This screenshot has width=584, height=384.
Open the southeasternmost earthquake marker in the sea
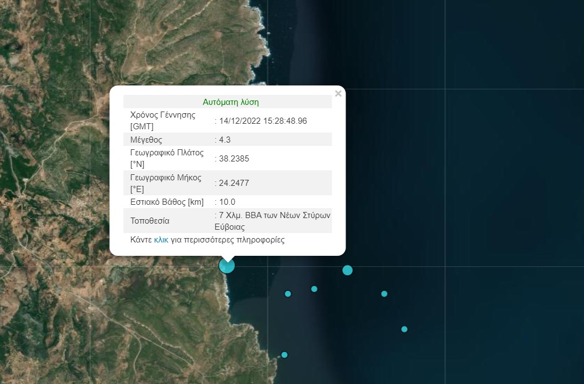point(404,329)
